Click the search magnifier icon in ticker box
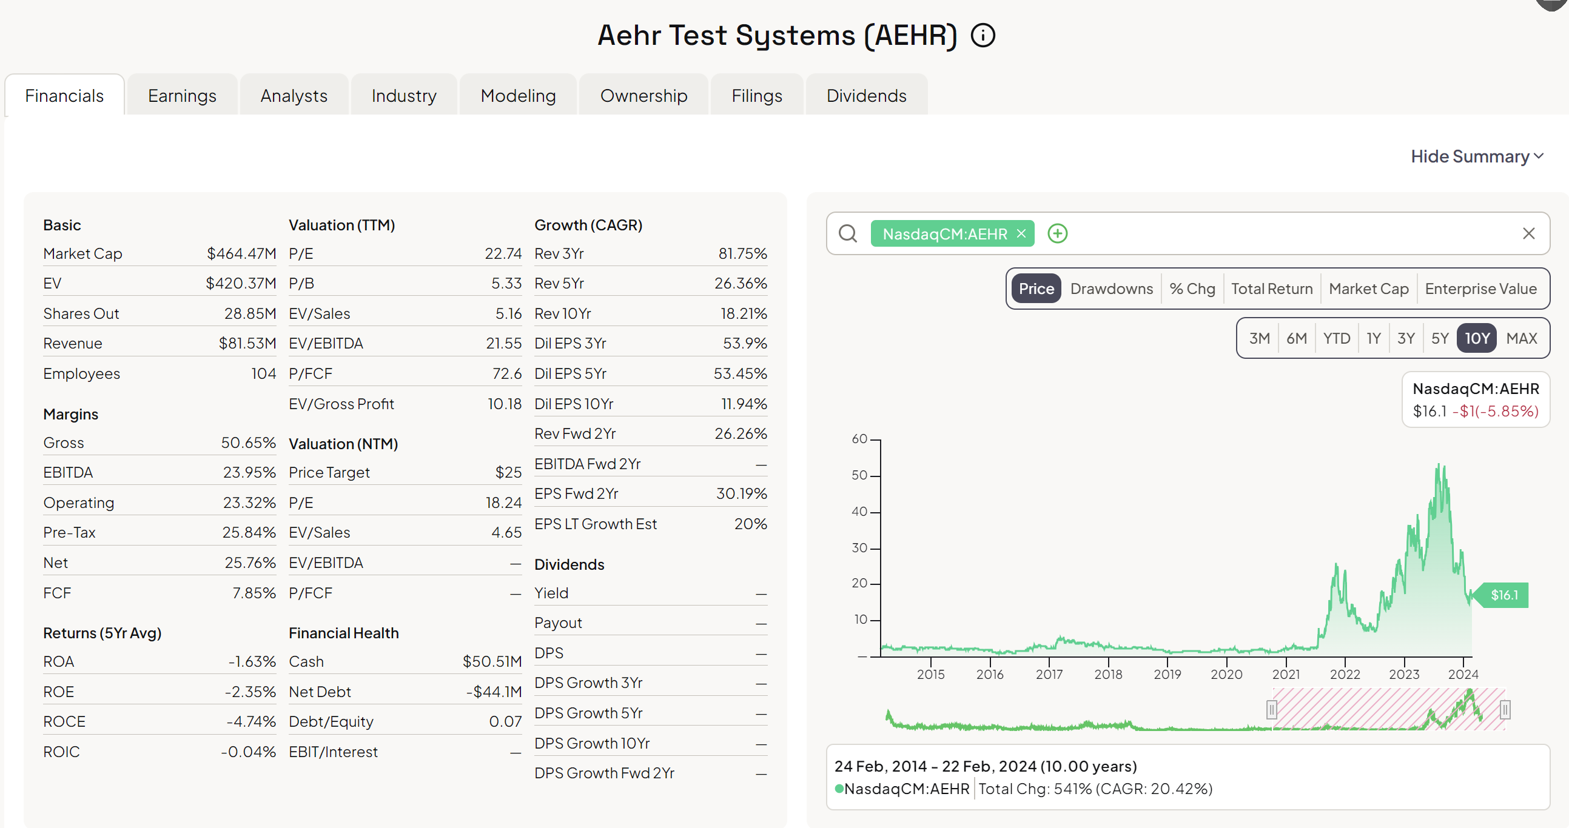This screenshot has width=1569, height=828. click(847, 233)
